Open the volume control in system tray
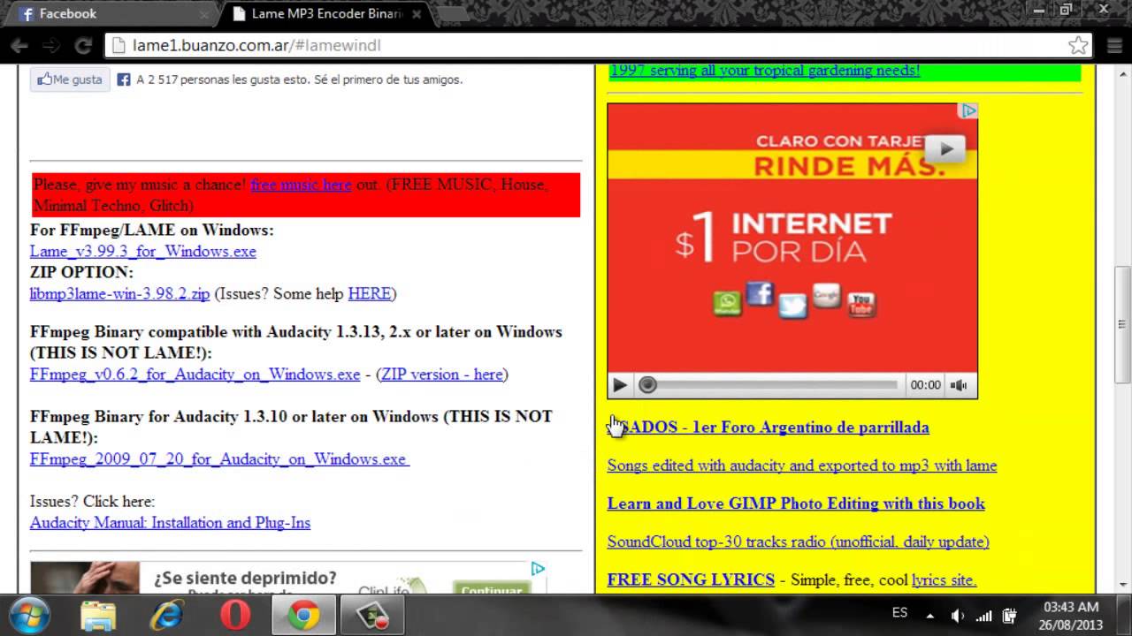This screenshot has width=1132, height=636. (x=957, y=616)
